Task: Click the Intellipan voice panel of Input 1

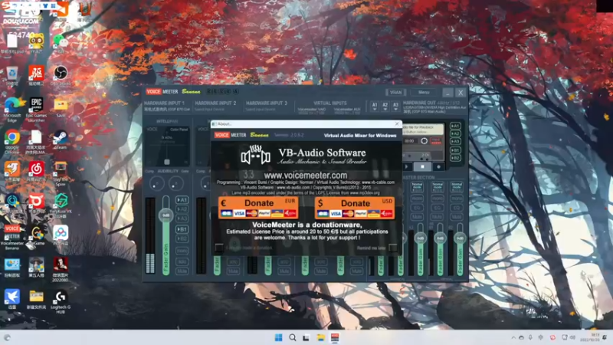Action: click(167, 146)
